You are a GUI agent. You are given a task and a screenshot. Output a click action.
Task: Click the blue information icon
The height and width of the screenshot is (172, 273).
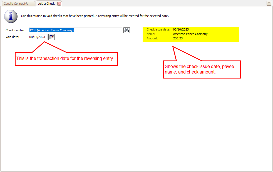(11, 16)
